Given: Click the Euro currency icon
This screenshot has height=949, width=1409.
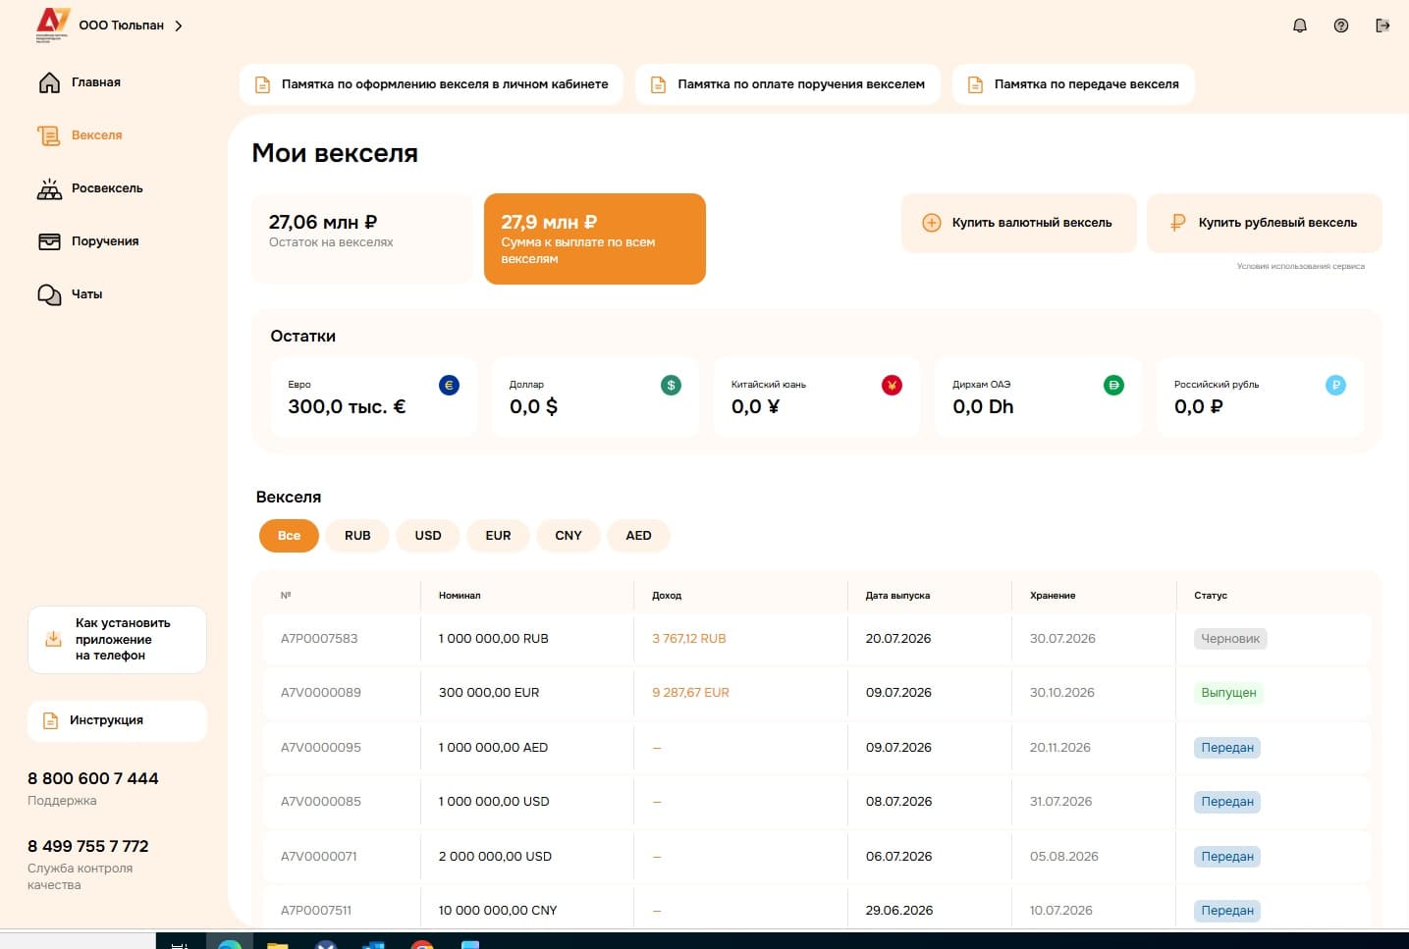Looking at the screenshot, I should click(449, 386).
